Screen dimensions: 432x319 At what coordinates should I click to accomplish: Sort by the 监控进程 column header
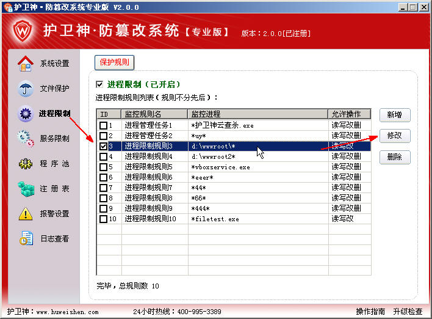[x=258, y=114]
